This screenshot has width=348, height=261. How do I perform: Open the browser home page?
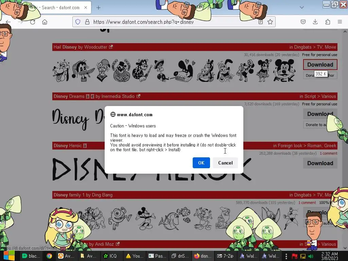pos(45,22)
